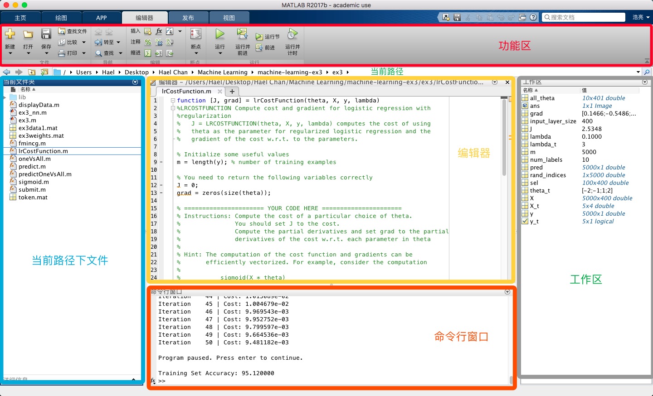Collapse code fold on function line 1
This screenshot has height=396, width=653.
click(x=173, y=101)
